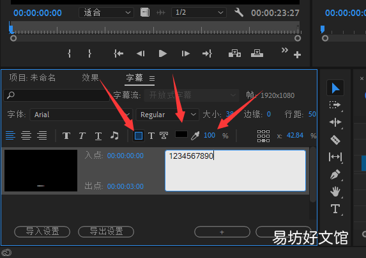Image resolution: width=366 pixels, height=258 pixels.
Task: Select the Track Select Forward tool
Action: 335,105
